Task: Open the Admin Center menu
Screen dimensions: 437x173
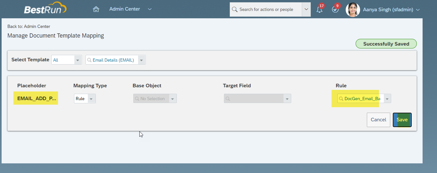Action: pos(125,9)
